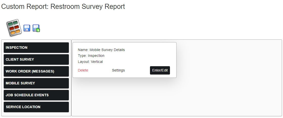The image size is (283, 118).
Task: Delete the Mobile Survey Details block
Action: (x=83, y=70)
